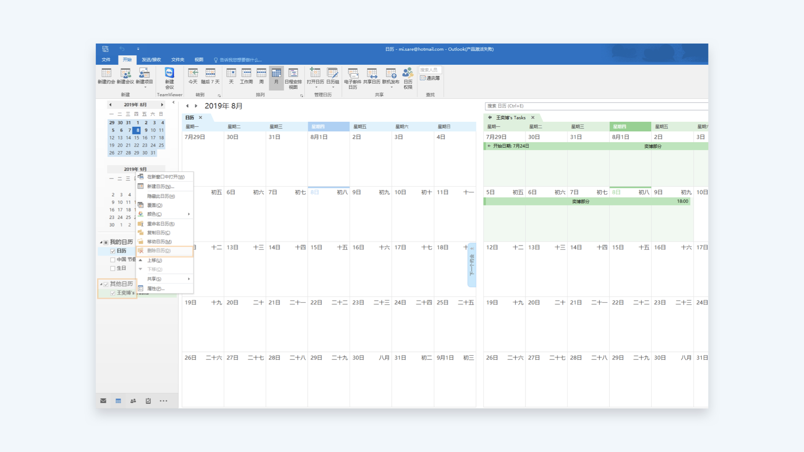Toggle the 其他日历 group checkbox
Viewport: 804px width, 452px height.
coord(106,284)
